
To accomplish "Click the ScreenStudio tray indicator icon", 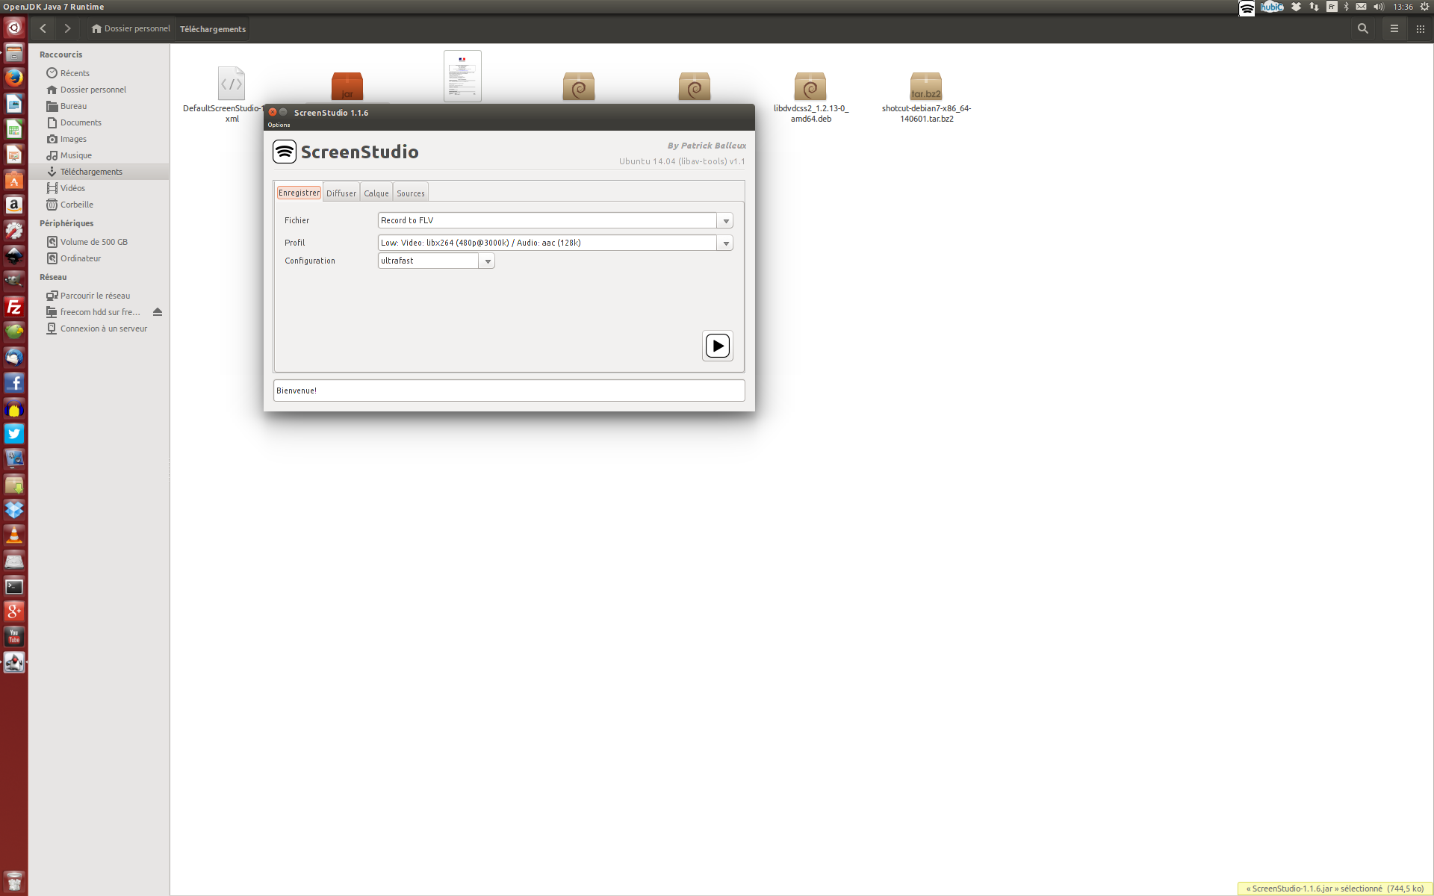I will pyautogui.click(x=1247, y=7).
